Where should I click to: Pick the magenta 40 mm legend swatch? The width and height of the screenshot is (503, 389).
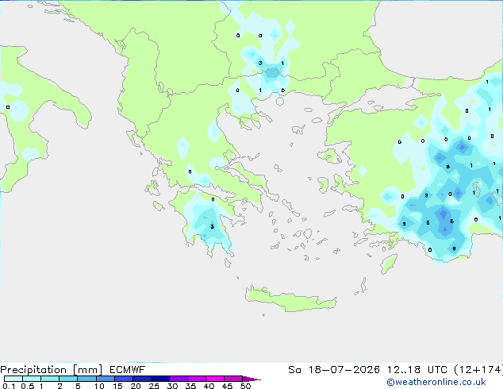215,379
